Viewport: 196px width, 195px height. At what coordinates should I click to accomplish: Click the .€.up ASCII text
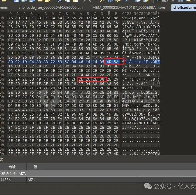click(x=129, y=93)
